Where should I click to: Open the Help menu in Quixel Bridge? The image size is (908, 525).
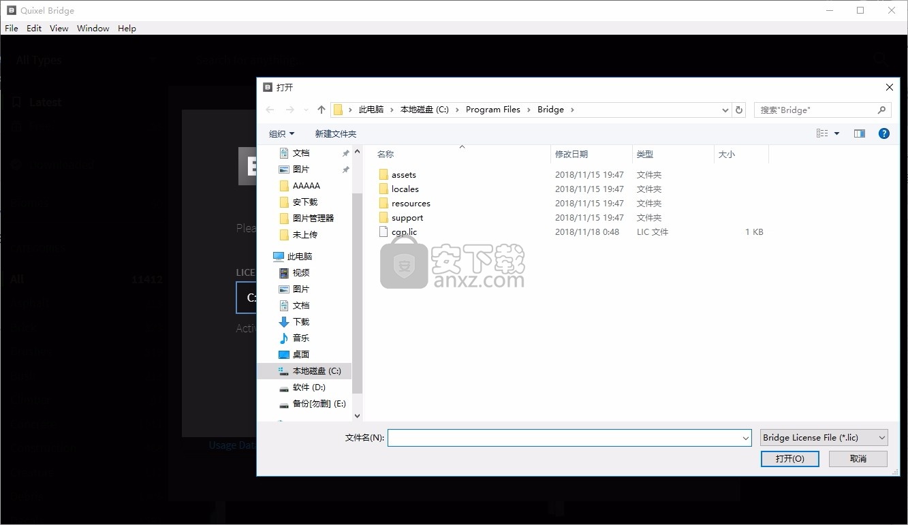(x=127, y=29)
